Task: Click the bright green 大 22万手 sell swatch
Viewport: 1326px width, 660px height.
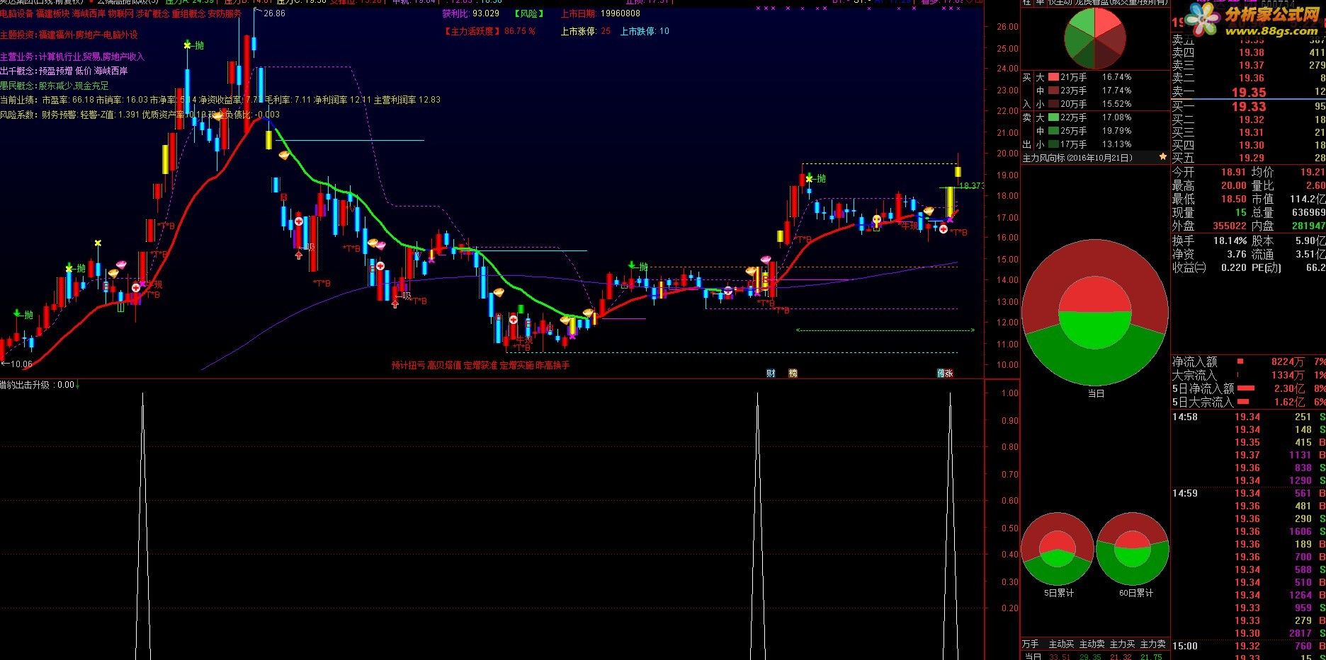Action: tap(1053, 117)
